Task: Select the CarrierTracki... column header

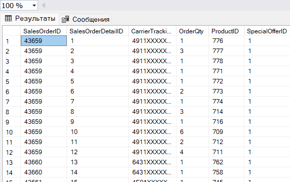Action: tap(153, 31)
